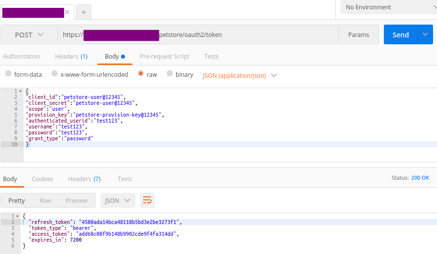This screenshot has height=254, width=437.
Task: Expand the No Environment selector
Action: pyautogui.click(x=388, y=7)
